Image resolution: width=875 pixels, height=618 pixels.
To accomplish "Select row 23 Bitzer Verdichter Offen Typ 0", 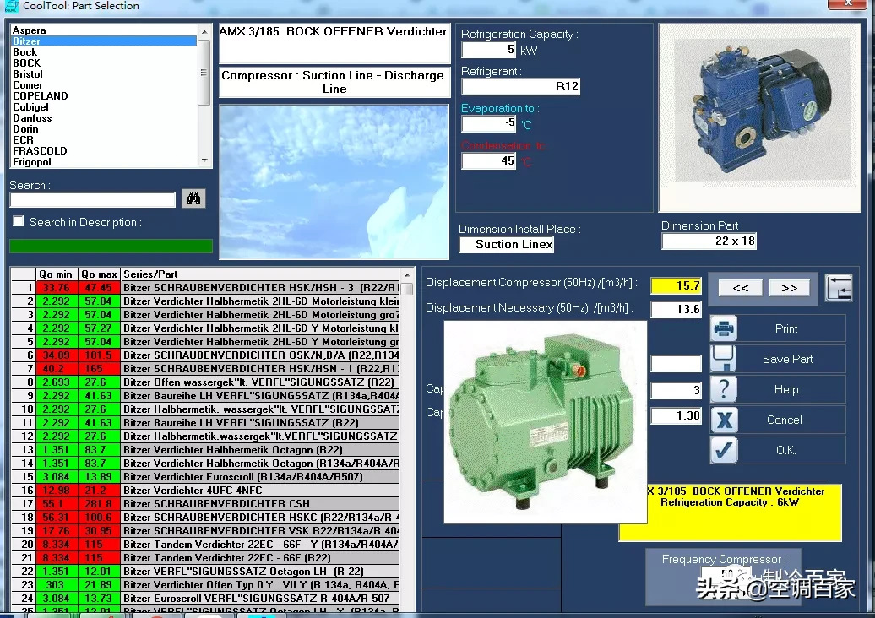I will point(205,584).
